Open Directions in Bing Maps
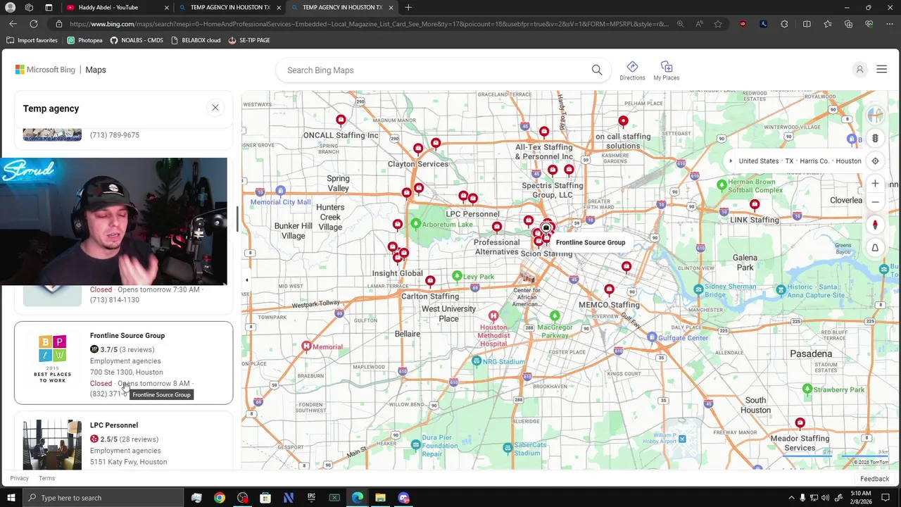901x507 pixels. point(632,70)
